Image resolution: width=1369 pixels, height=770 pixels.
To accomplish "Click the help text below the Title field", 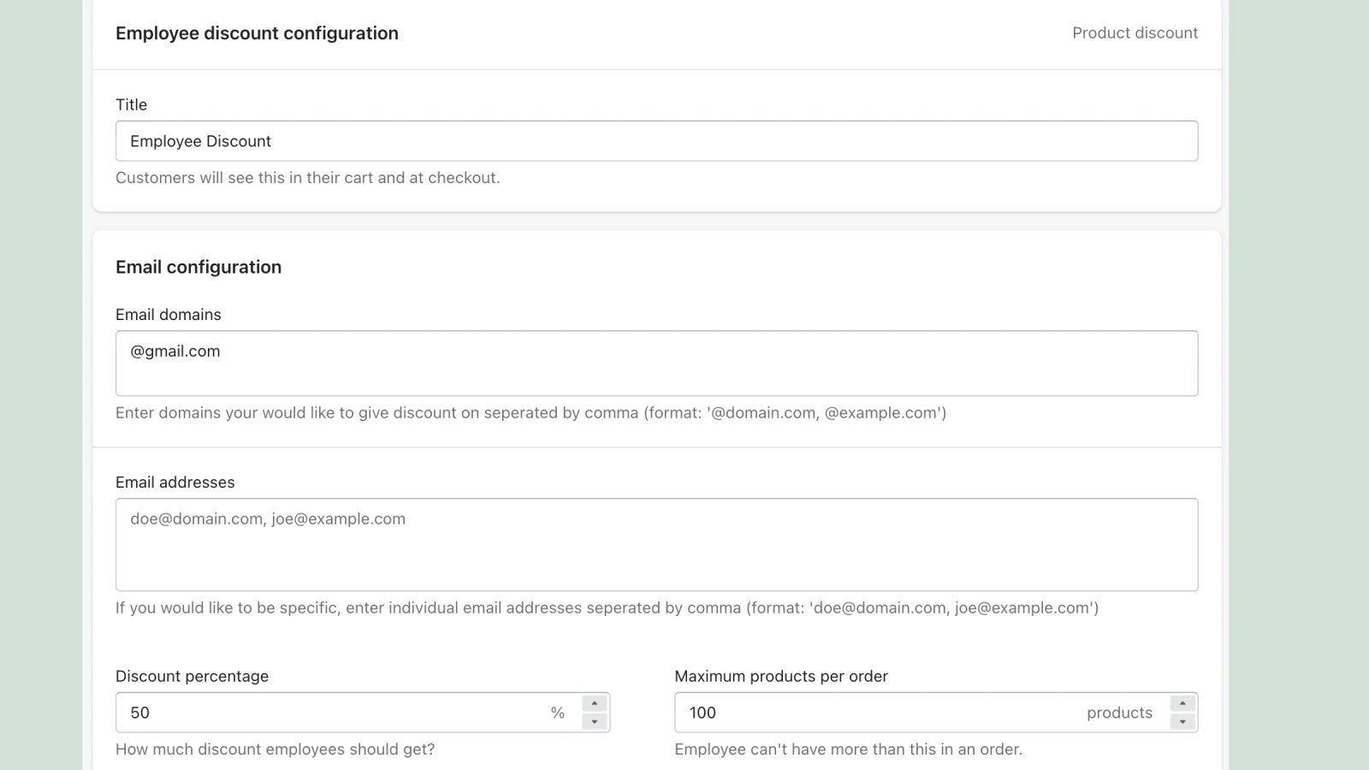I will tap(308, 178).
